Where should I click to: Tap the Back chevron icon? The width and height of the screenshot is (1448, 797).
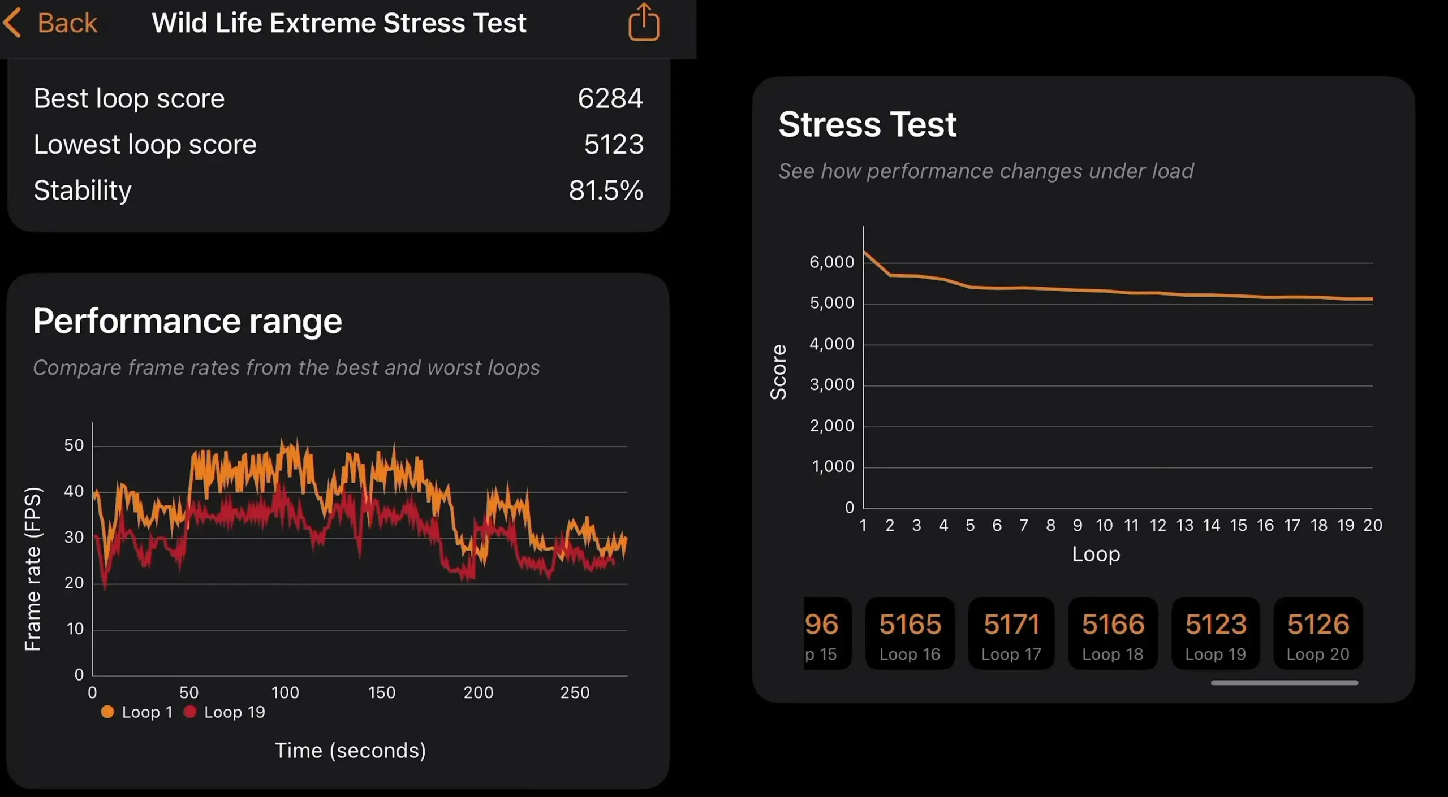12,23
